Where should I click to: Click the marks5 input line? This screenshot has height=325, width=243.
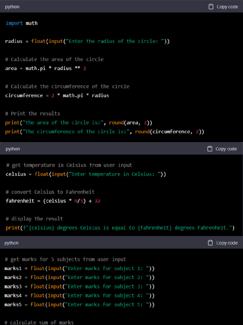(79, 305)
